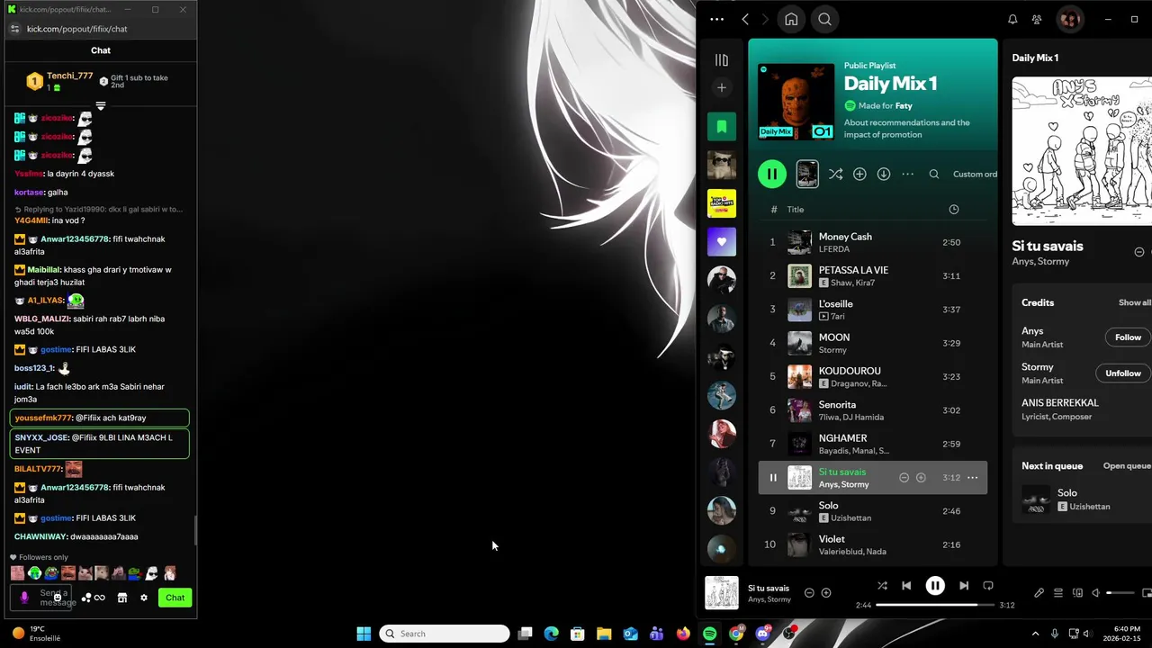Toggle queue view icon in player bar
Image resolution: width=1152 pixels, height=648 pixels.
(1058, 593)
